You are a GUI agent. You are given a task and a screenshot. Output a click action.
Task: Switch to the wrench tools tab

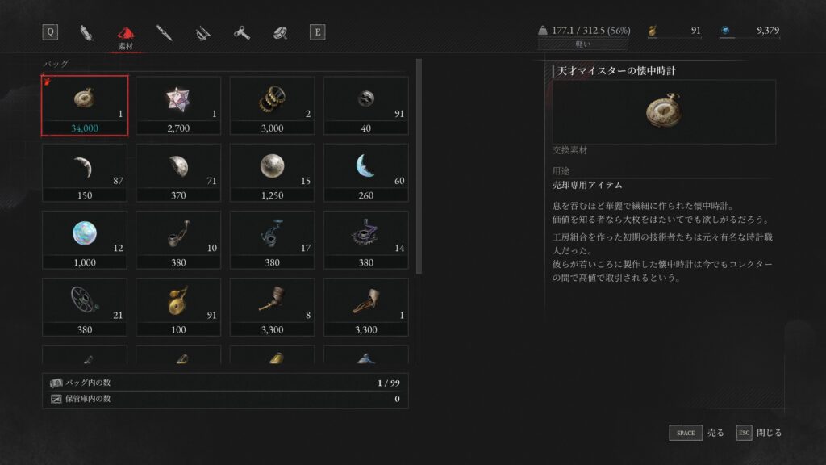point(242,32)
